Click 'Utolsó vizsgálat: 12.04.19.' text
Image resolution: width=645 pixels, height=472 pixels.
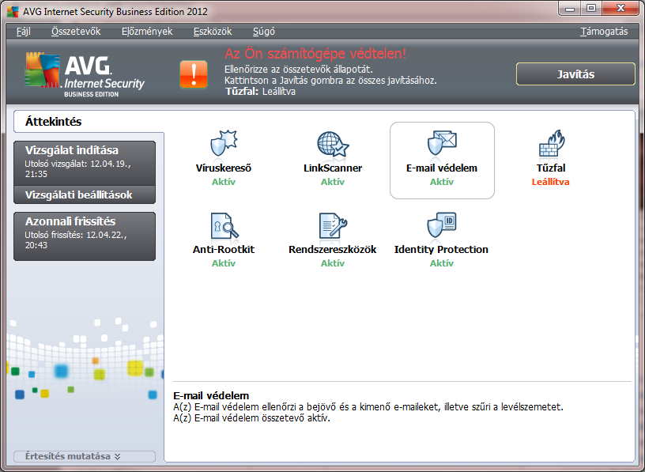(x=77, y=164)
